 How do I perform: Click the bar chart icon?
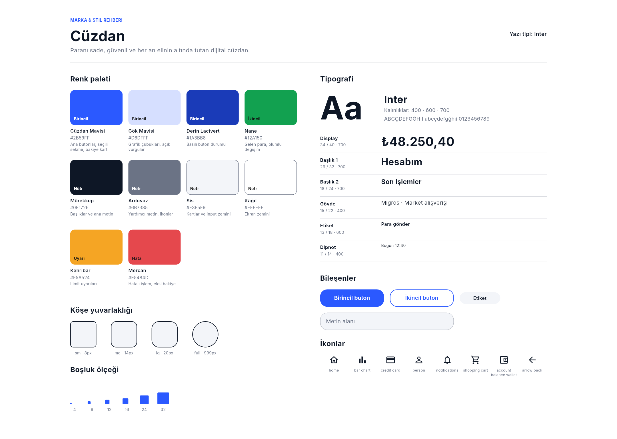point(362,360)
